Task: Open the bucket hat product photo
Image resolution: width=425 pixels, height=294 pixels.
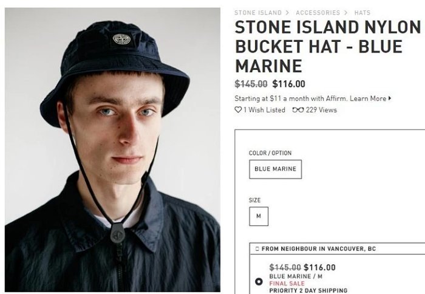Action: tap(112, 149)
